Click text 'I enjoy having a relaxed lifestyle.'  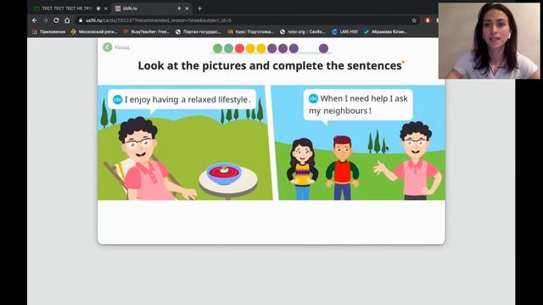click(188, 100)
